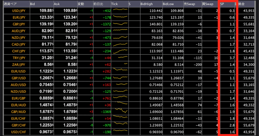Select the AUD/USD currency pair
This screenshot has height=136, width=259.
click(x=18, y=85)
